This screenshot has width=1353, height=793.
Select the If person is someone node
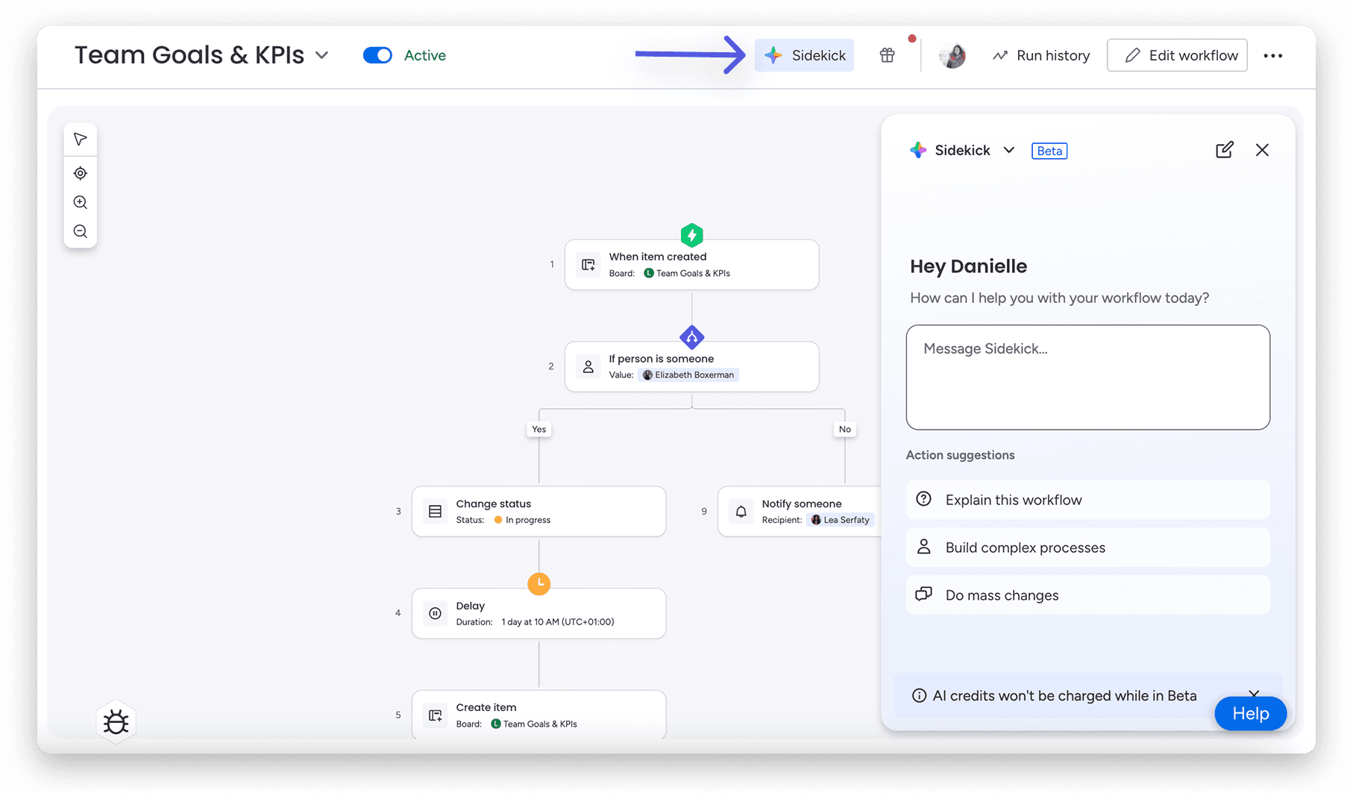coord(691,366)
